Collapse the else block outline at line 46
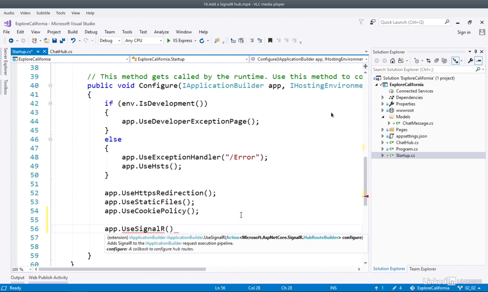Viewport: 488px width, 292px height. (x=50, y=139)
